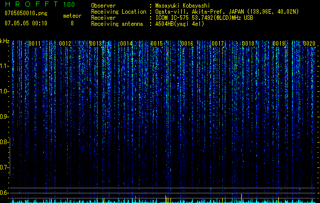Click the Ogata-vill. Akita-Pref. JAPAN location text

coord(227,12)
